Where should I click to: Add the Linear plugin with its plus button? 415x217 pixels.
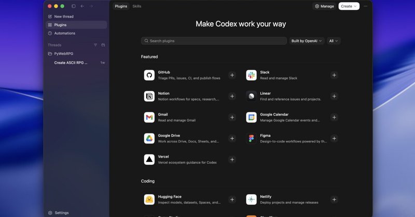click(x=334, y=96)
